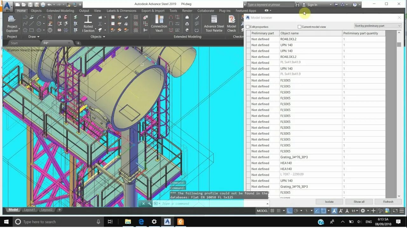
Task: Click the Show all button
Action: [x=359, y=202]
